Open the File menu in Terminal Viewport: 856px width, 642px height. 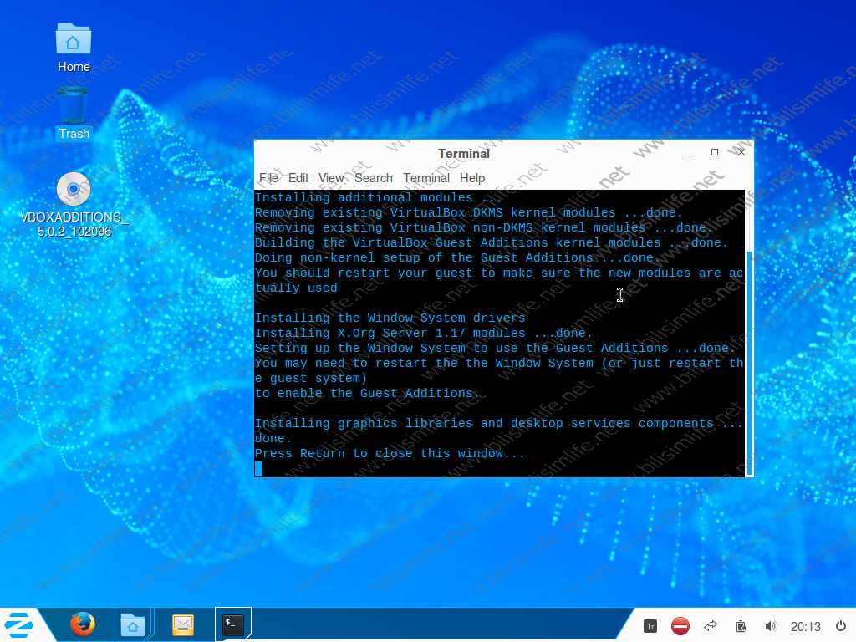268,178
